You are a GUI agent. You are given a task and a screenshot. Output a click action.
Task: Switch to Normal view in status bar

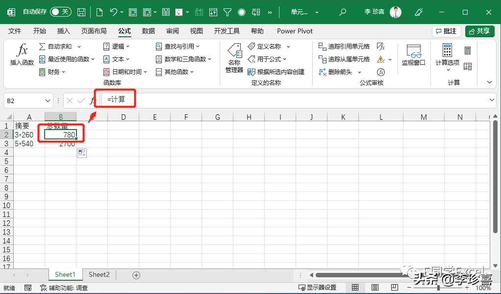(x=355, y=288)
